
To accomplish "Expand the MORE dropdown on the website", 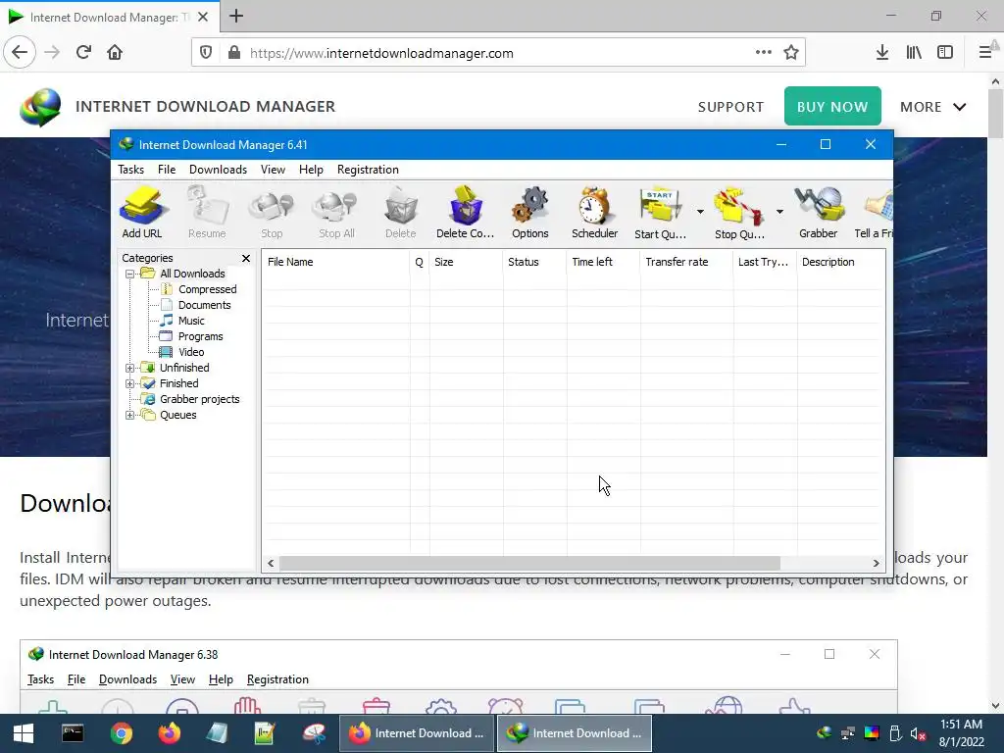I will (x=933, y=107).
